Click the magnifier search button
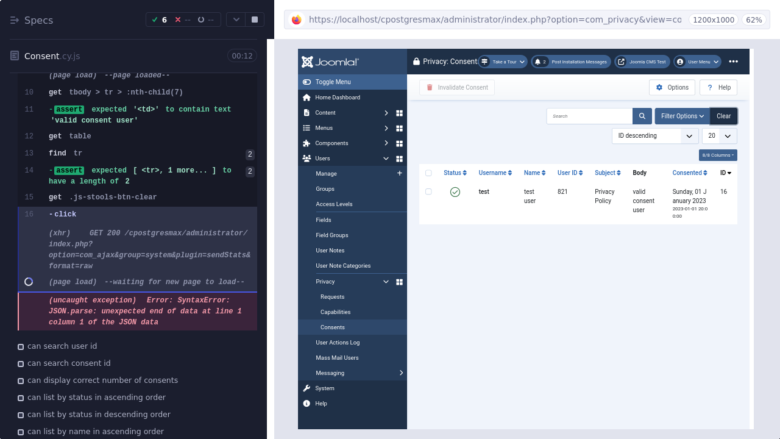This screenshot has width=780, height=439. 642,116
